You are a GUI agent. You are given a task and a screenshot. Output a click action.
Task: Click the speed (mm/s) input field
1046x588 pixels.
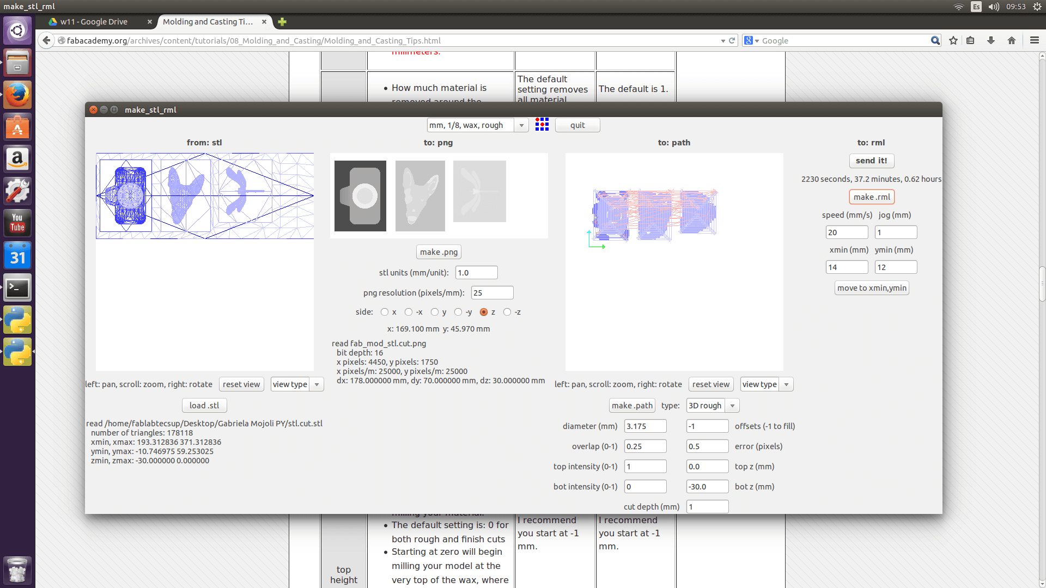[x=847, y=232]
